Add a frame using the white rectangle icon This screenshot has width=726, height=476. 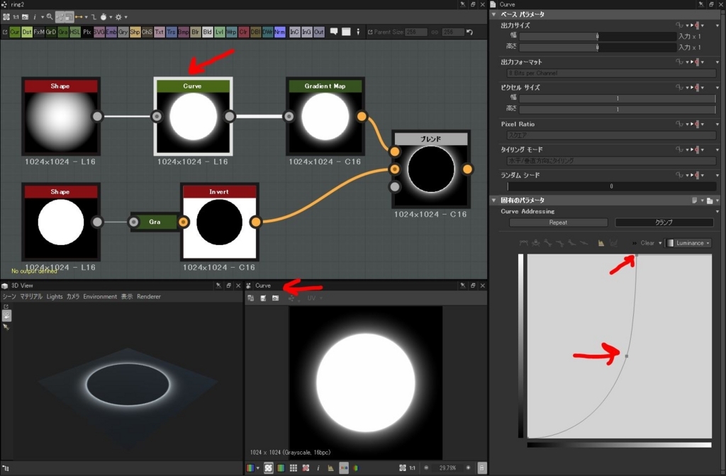346,31
